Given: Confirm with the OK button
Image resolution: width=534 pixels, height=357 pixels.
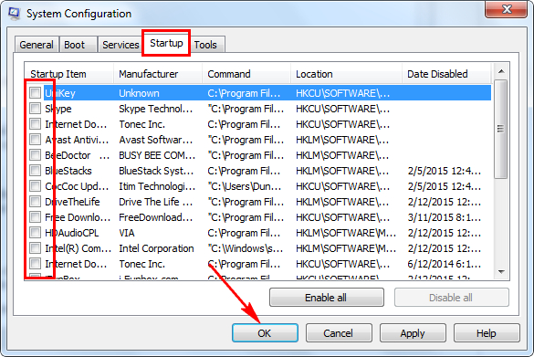Looking at the screenshot, I should click(x=265, y=333).
